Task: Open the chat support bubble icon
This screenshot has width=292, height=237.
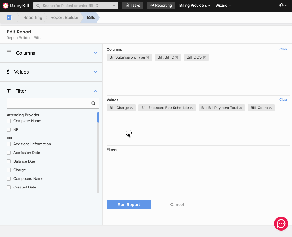Action: (x=281, y=223)
